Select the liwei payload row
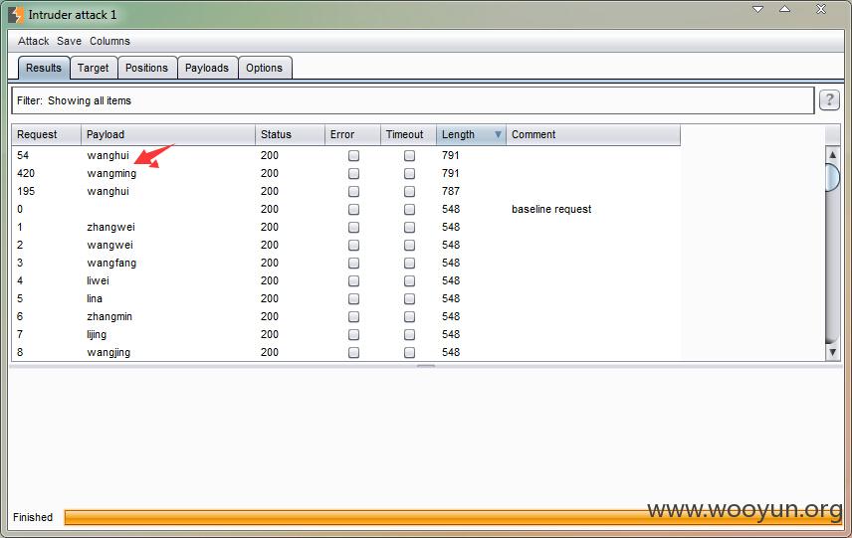This screenshot has width=852, height=538. 98,280
